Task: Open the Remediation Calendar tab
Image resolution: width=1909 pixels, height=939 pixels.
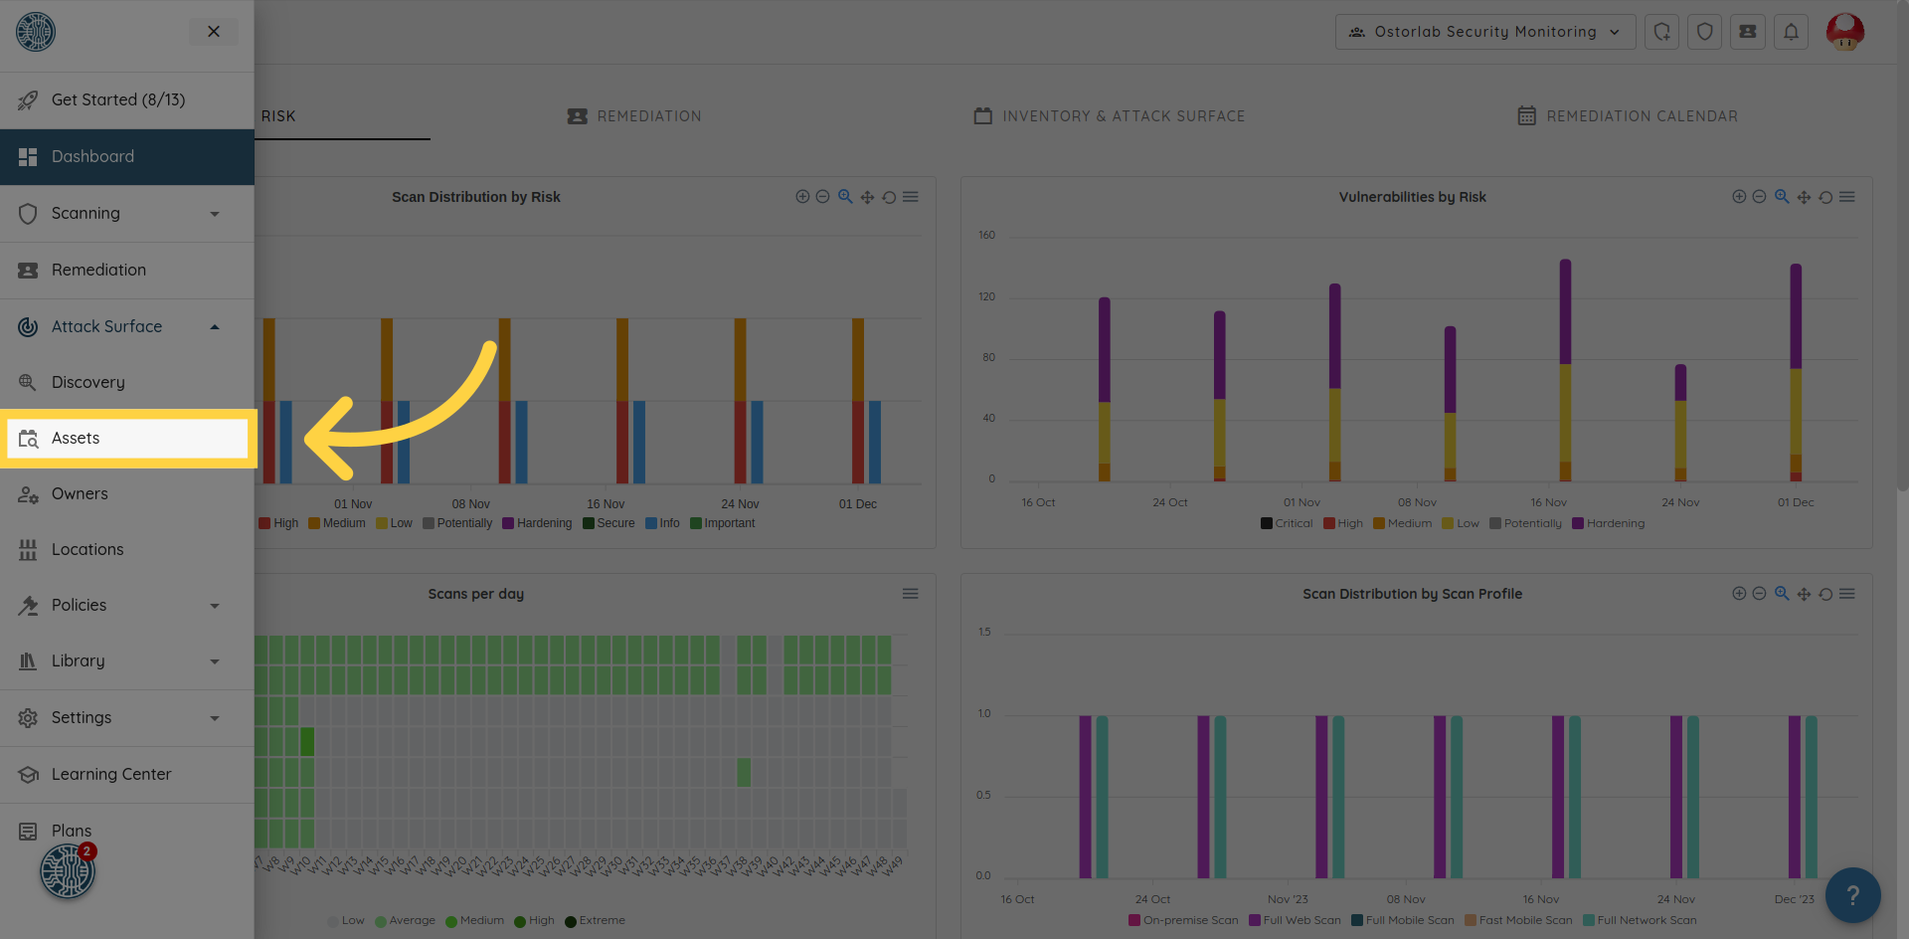Action: (1628, 116)
